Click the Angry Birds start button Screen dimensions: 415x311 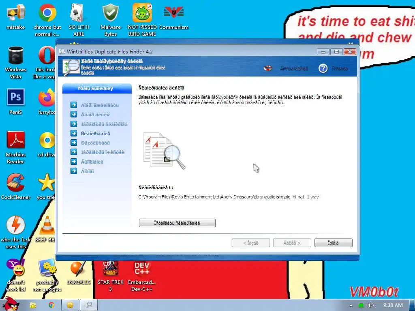point(11,305)
